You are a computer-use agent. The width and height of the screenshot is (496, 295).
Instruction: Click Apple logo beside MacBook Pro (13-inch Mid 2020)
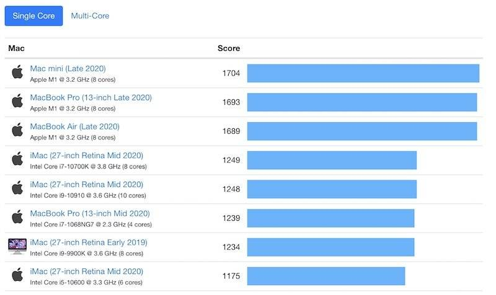click(17, 218)
